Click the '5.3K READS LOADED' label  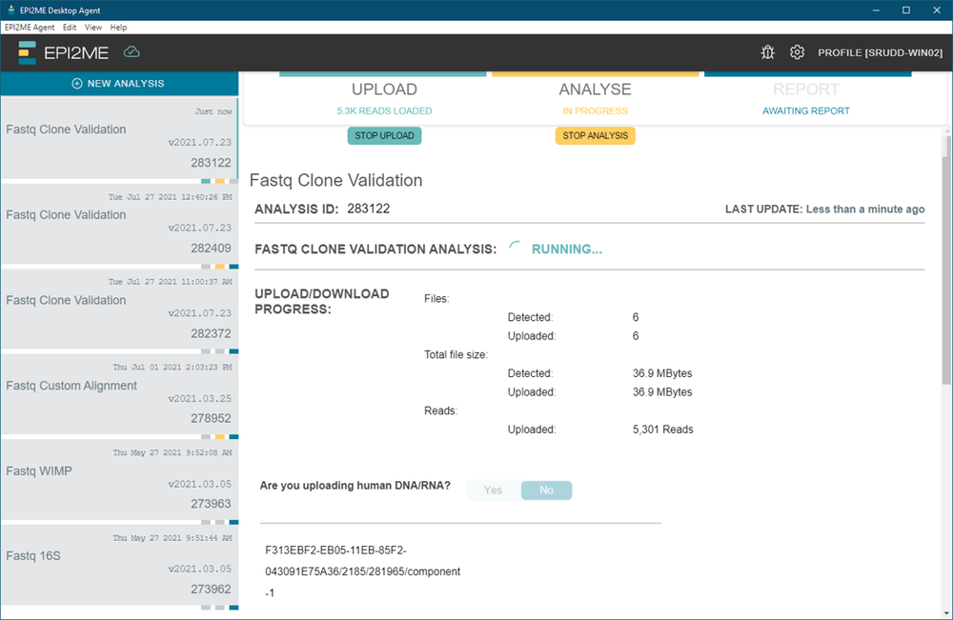point(384,111)
